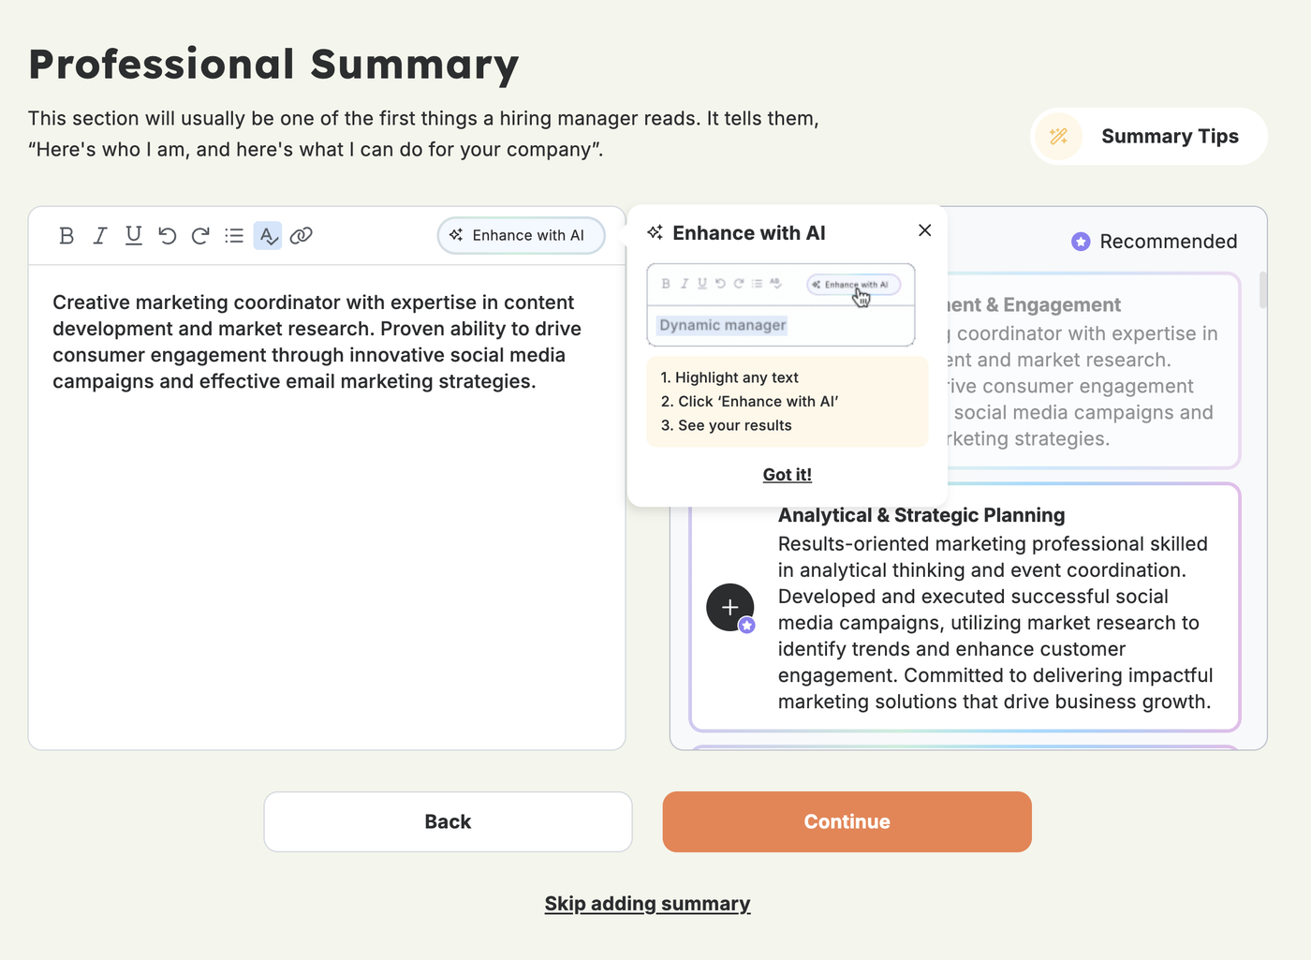Underline the selected summary text
The width and height of the screenshot is (1311, 960).
click(x=134, y=235)
